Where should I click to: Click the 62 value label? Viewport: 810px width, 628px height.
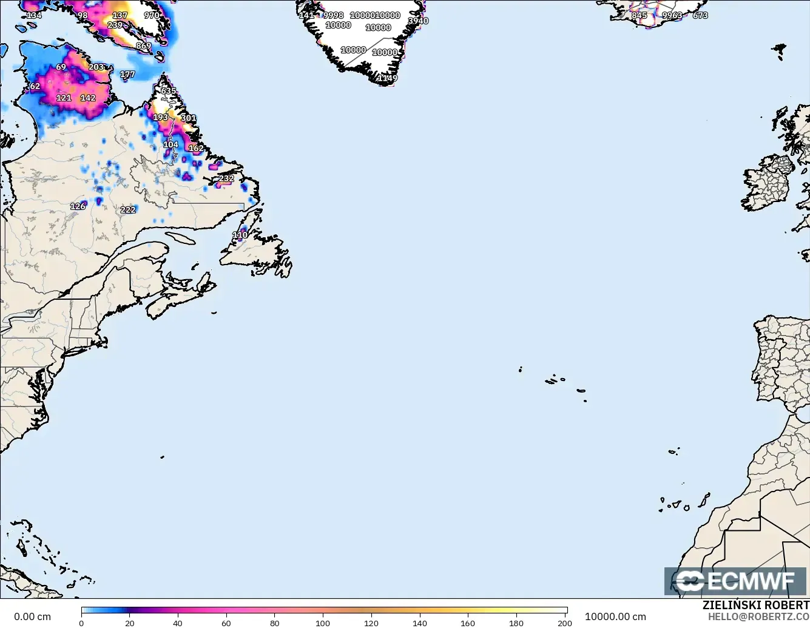click(35, 86)
